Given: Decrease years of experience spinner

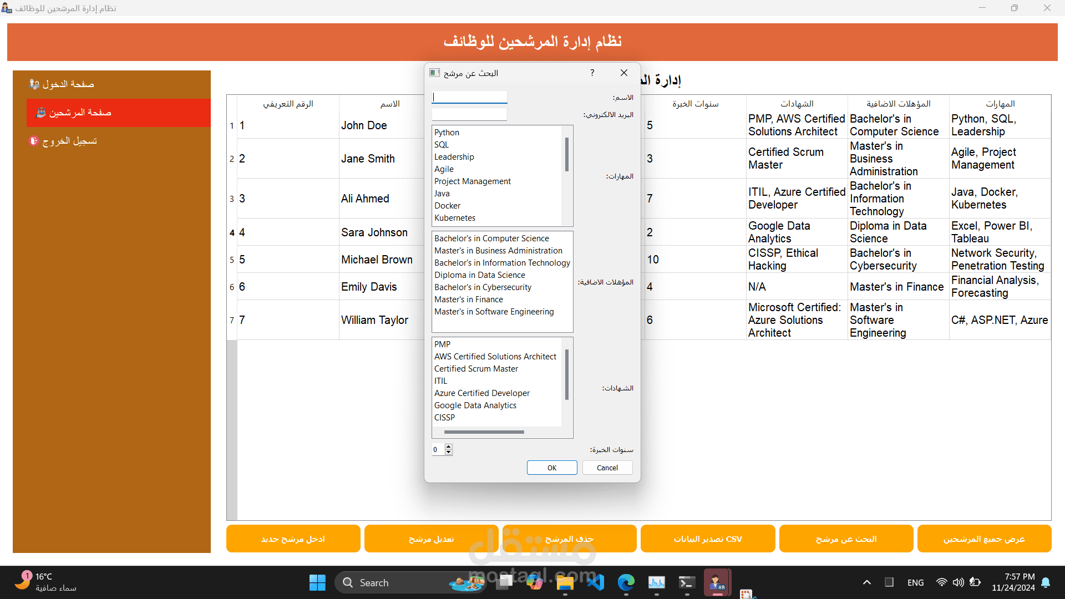Looking at the screenshot, I should (x=449, y=453).
